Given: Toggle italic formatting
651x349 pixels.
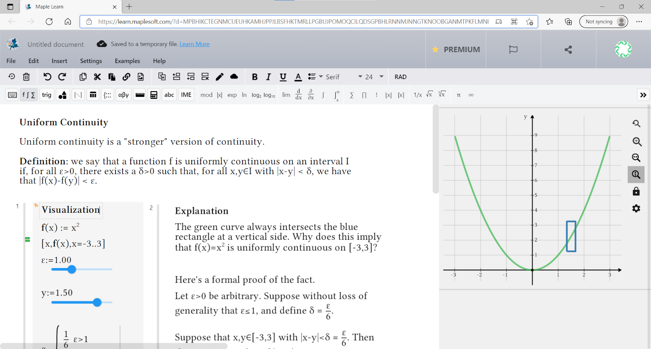Looking at the screenshot, I should [x=269, y=76].
